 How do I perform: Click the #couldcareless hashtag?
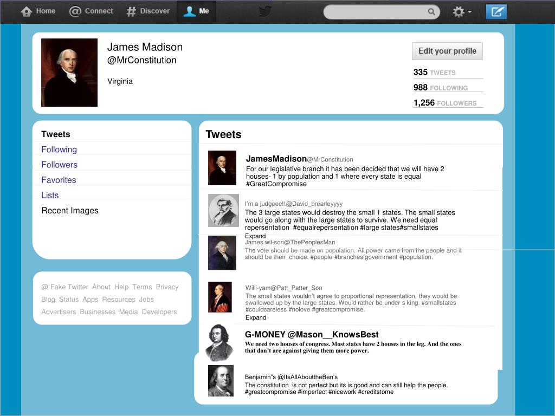coord(266,309)
